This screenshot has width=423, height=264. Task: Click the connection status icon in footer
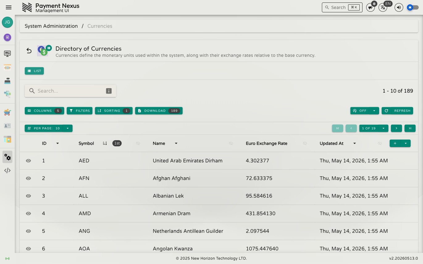click(7, 258)
